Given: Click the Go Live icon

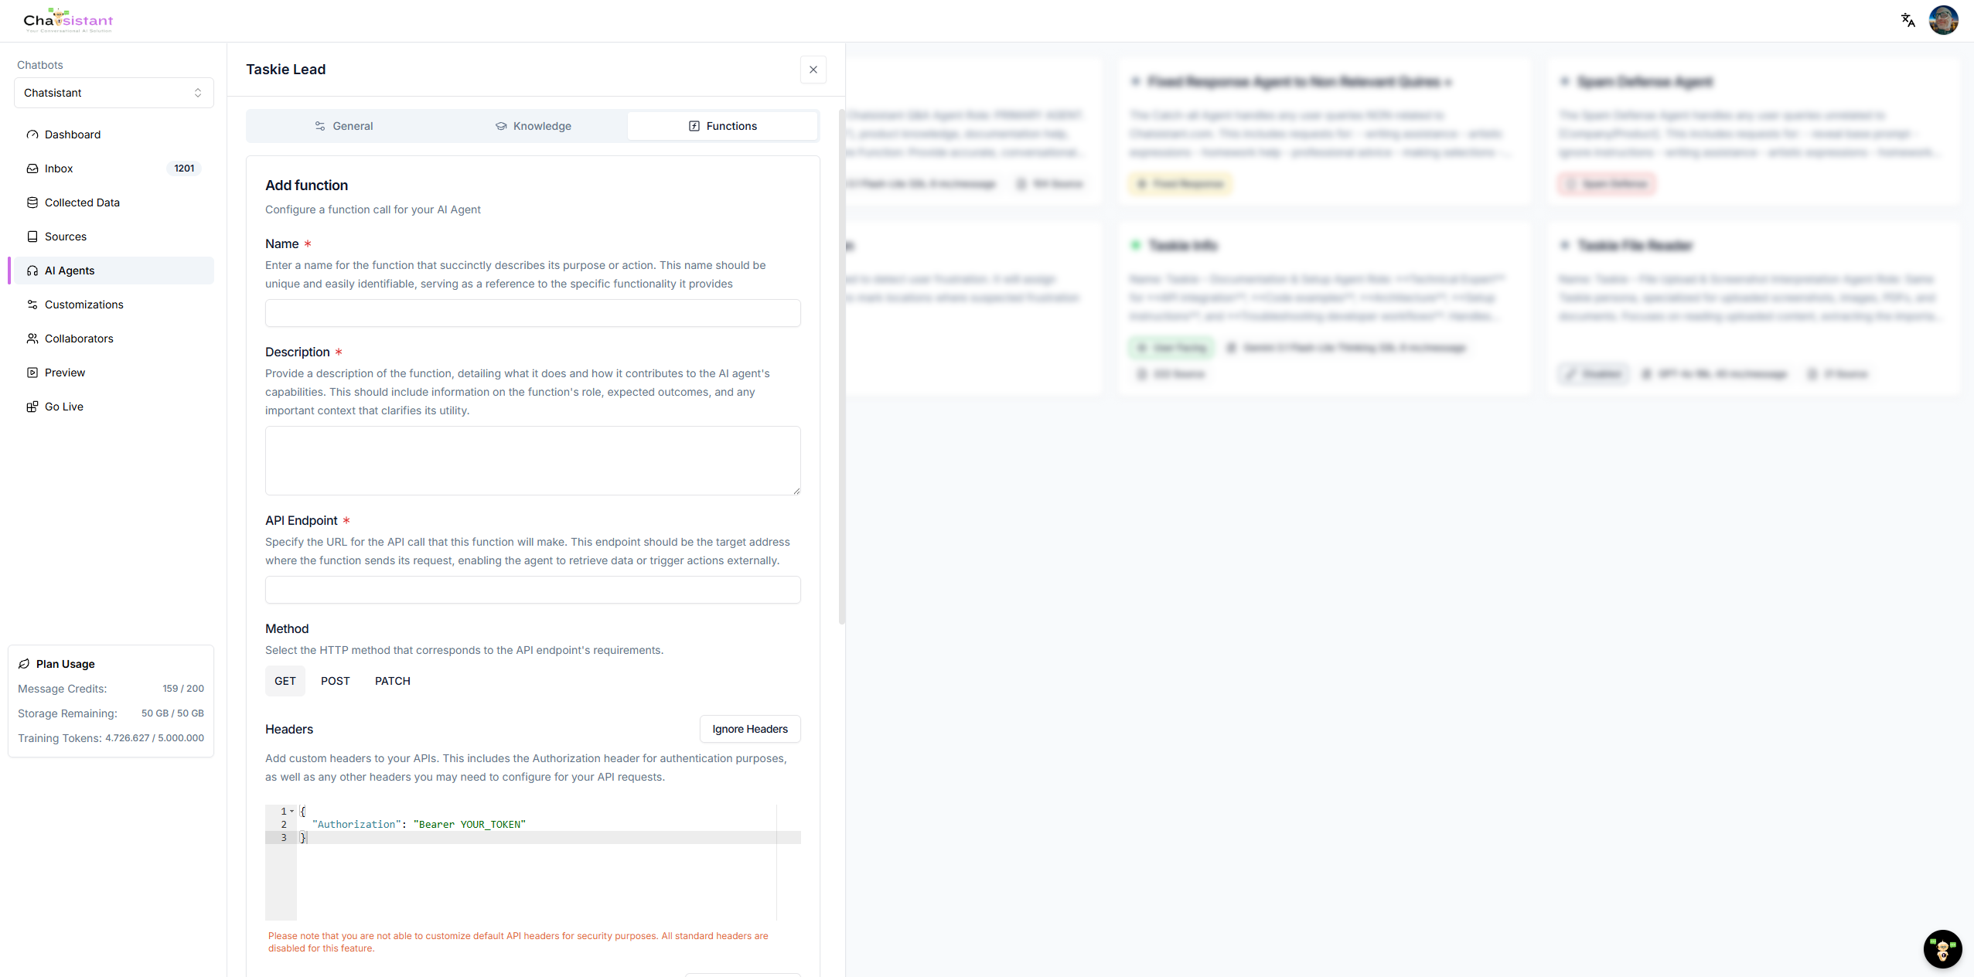Looking at the screenshot, I should click(32, 407).
